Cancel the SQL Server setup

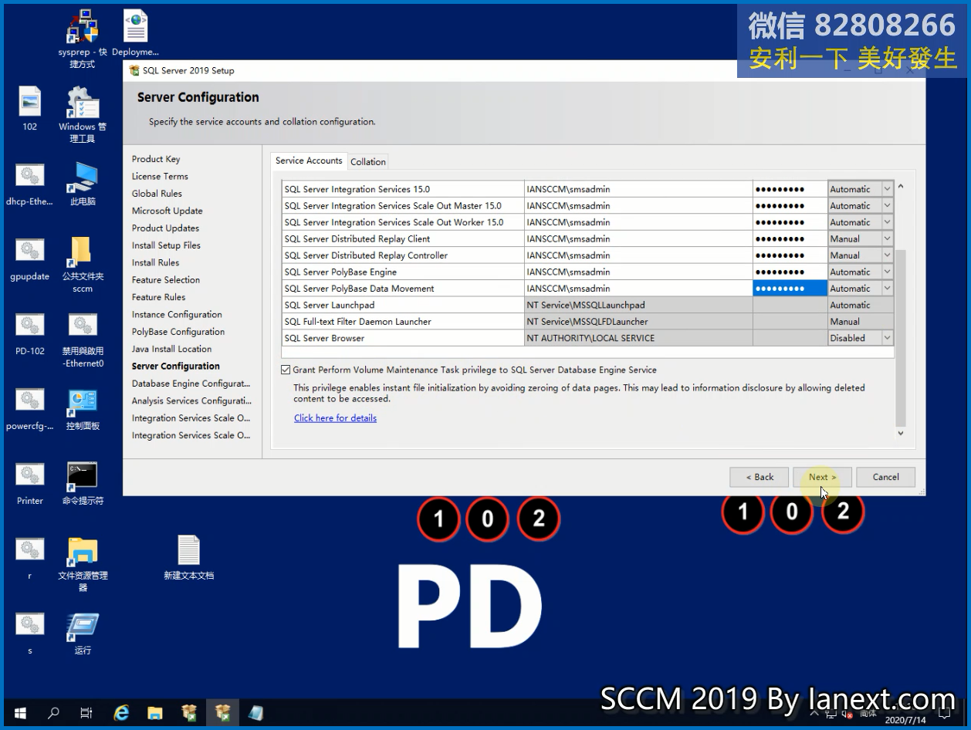coord(885,477)
